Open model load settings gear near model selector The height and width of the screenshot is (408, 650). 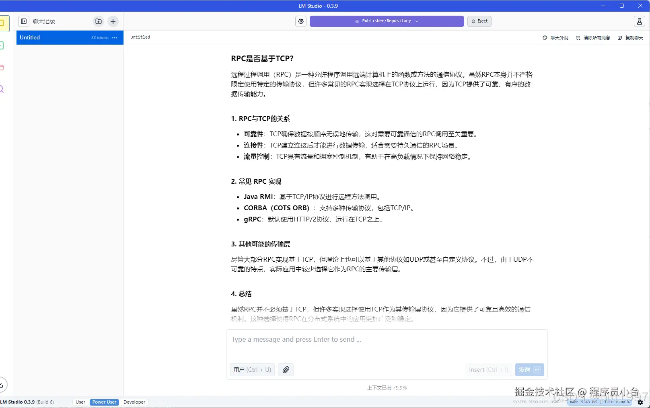pyautogui.click(x=300, y=21)
